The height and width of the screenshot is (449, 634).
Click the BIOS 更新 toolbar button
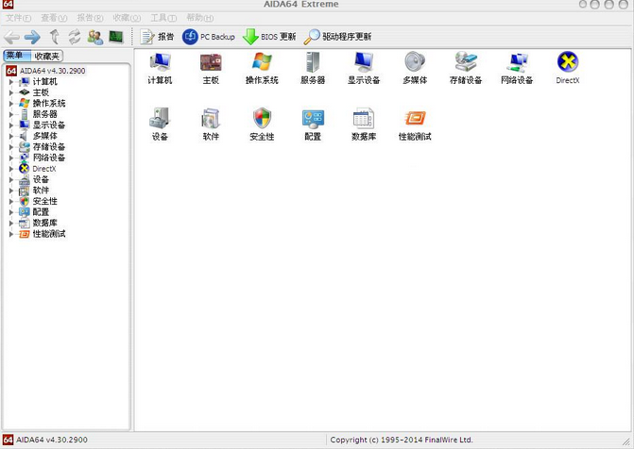tap(269, 37)
